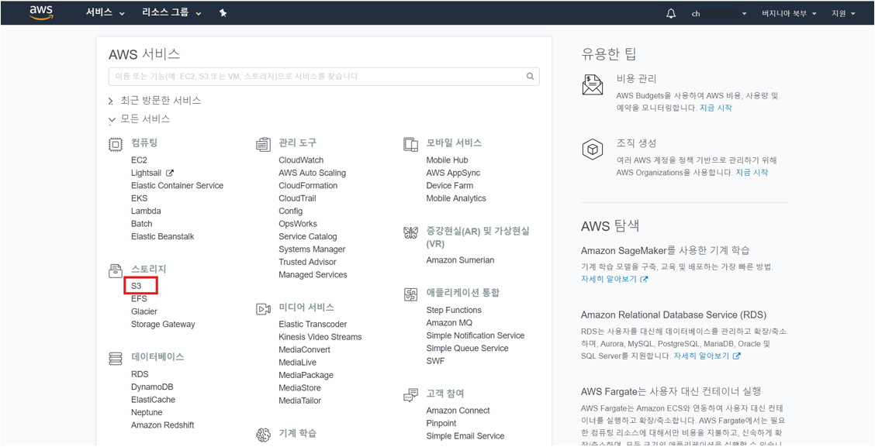Open the 서비스 menu in navbar
Viewport: 875px width, 447px height.
coord(104,13)
